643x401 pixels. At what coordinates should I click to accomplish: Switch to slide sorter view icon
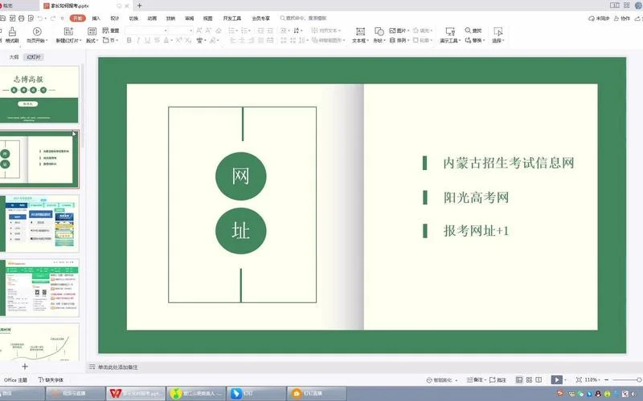coord(529,379)
